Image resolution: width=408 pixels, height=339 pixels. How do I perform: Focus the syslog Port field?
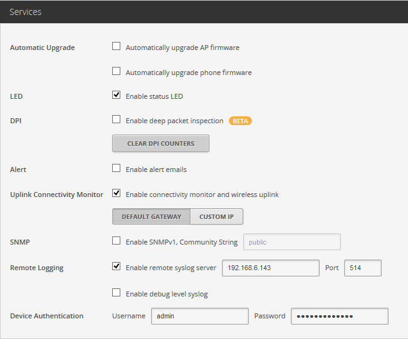(362, 268)
